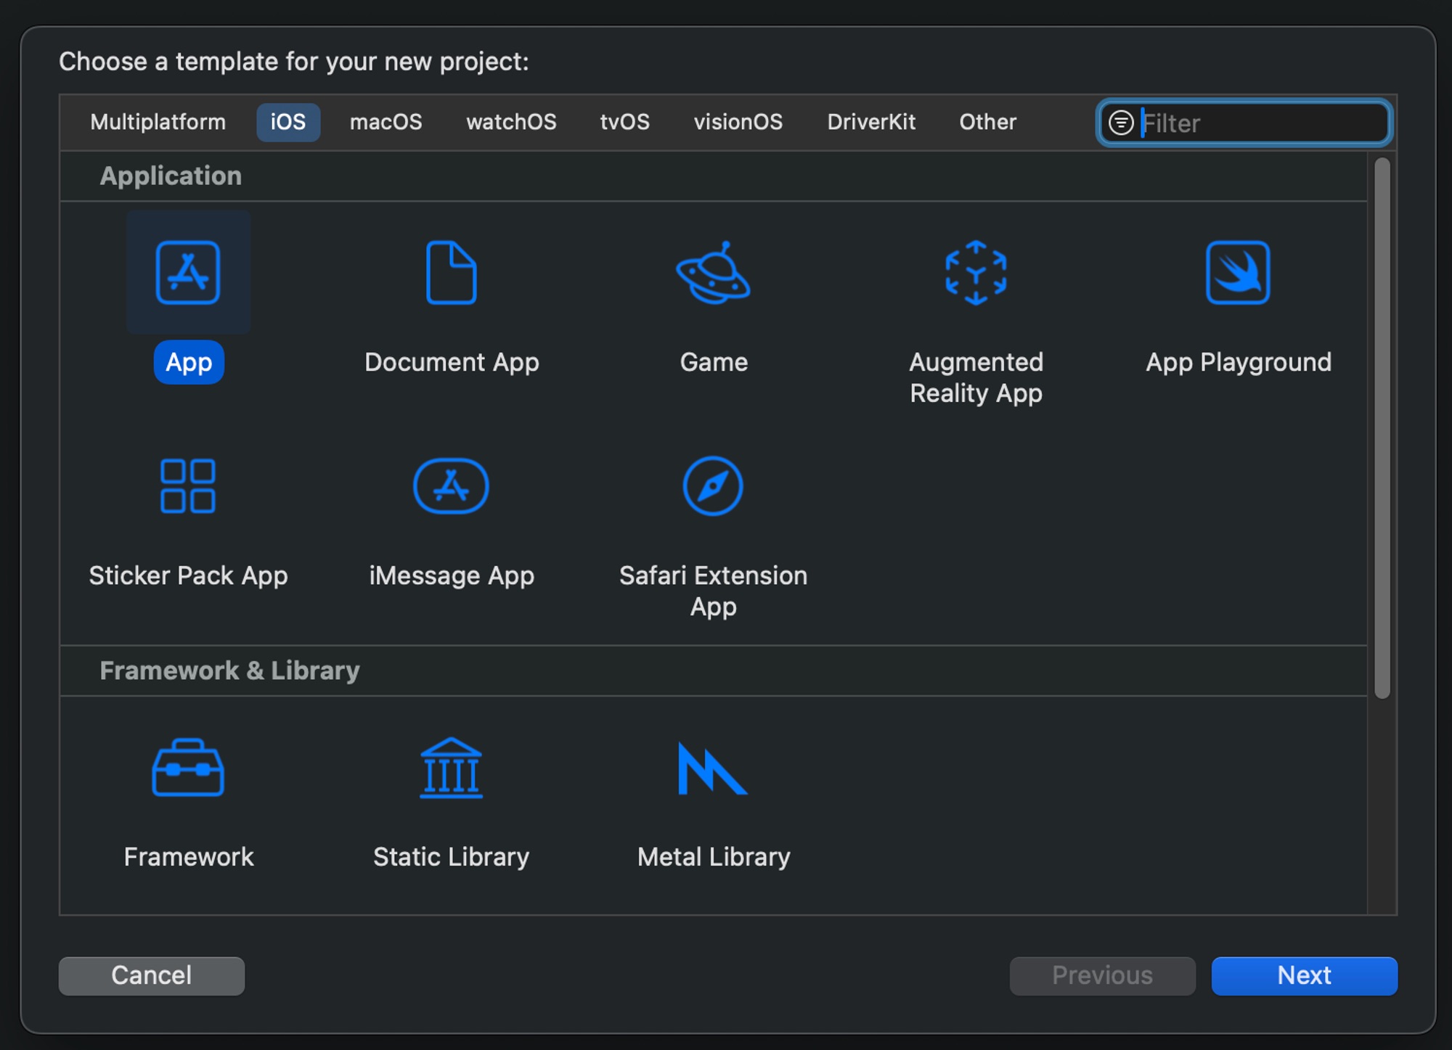This screenshot has height=1050, width=1452.
Task: Select the Framework toolbox icon
Action: 188,768
